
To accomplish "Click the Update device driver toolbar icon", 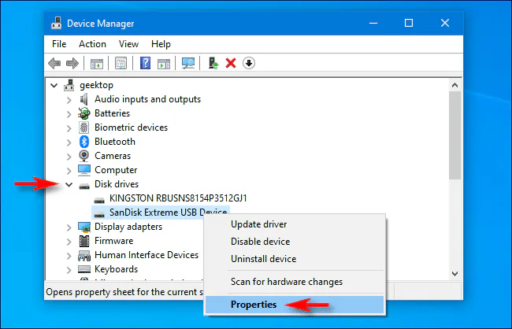I will pos(213,63).
